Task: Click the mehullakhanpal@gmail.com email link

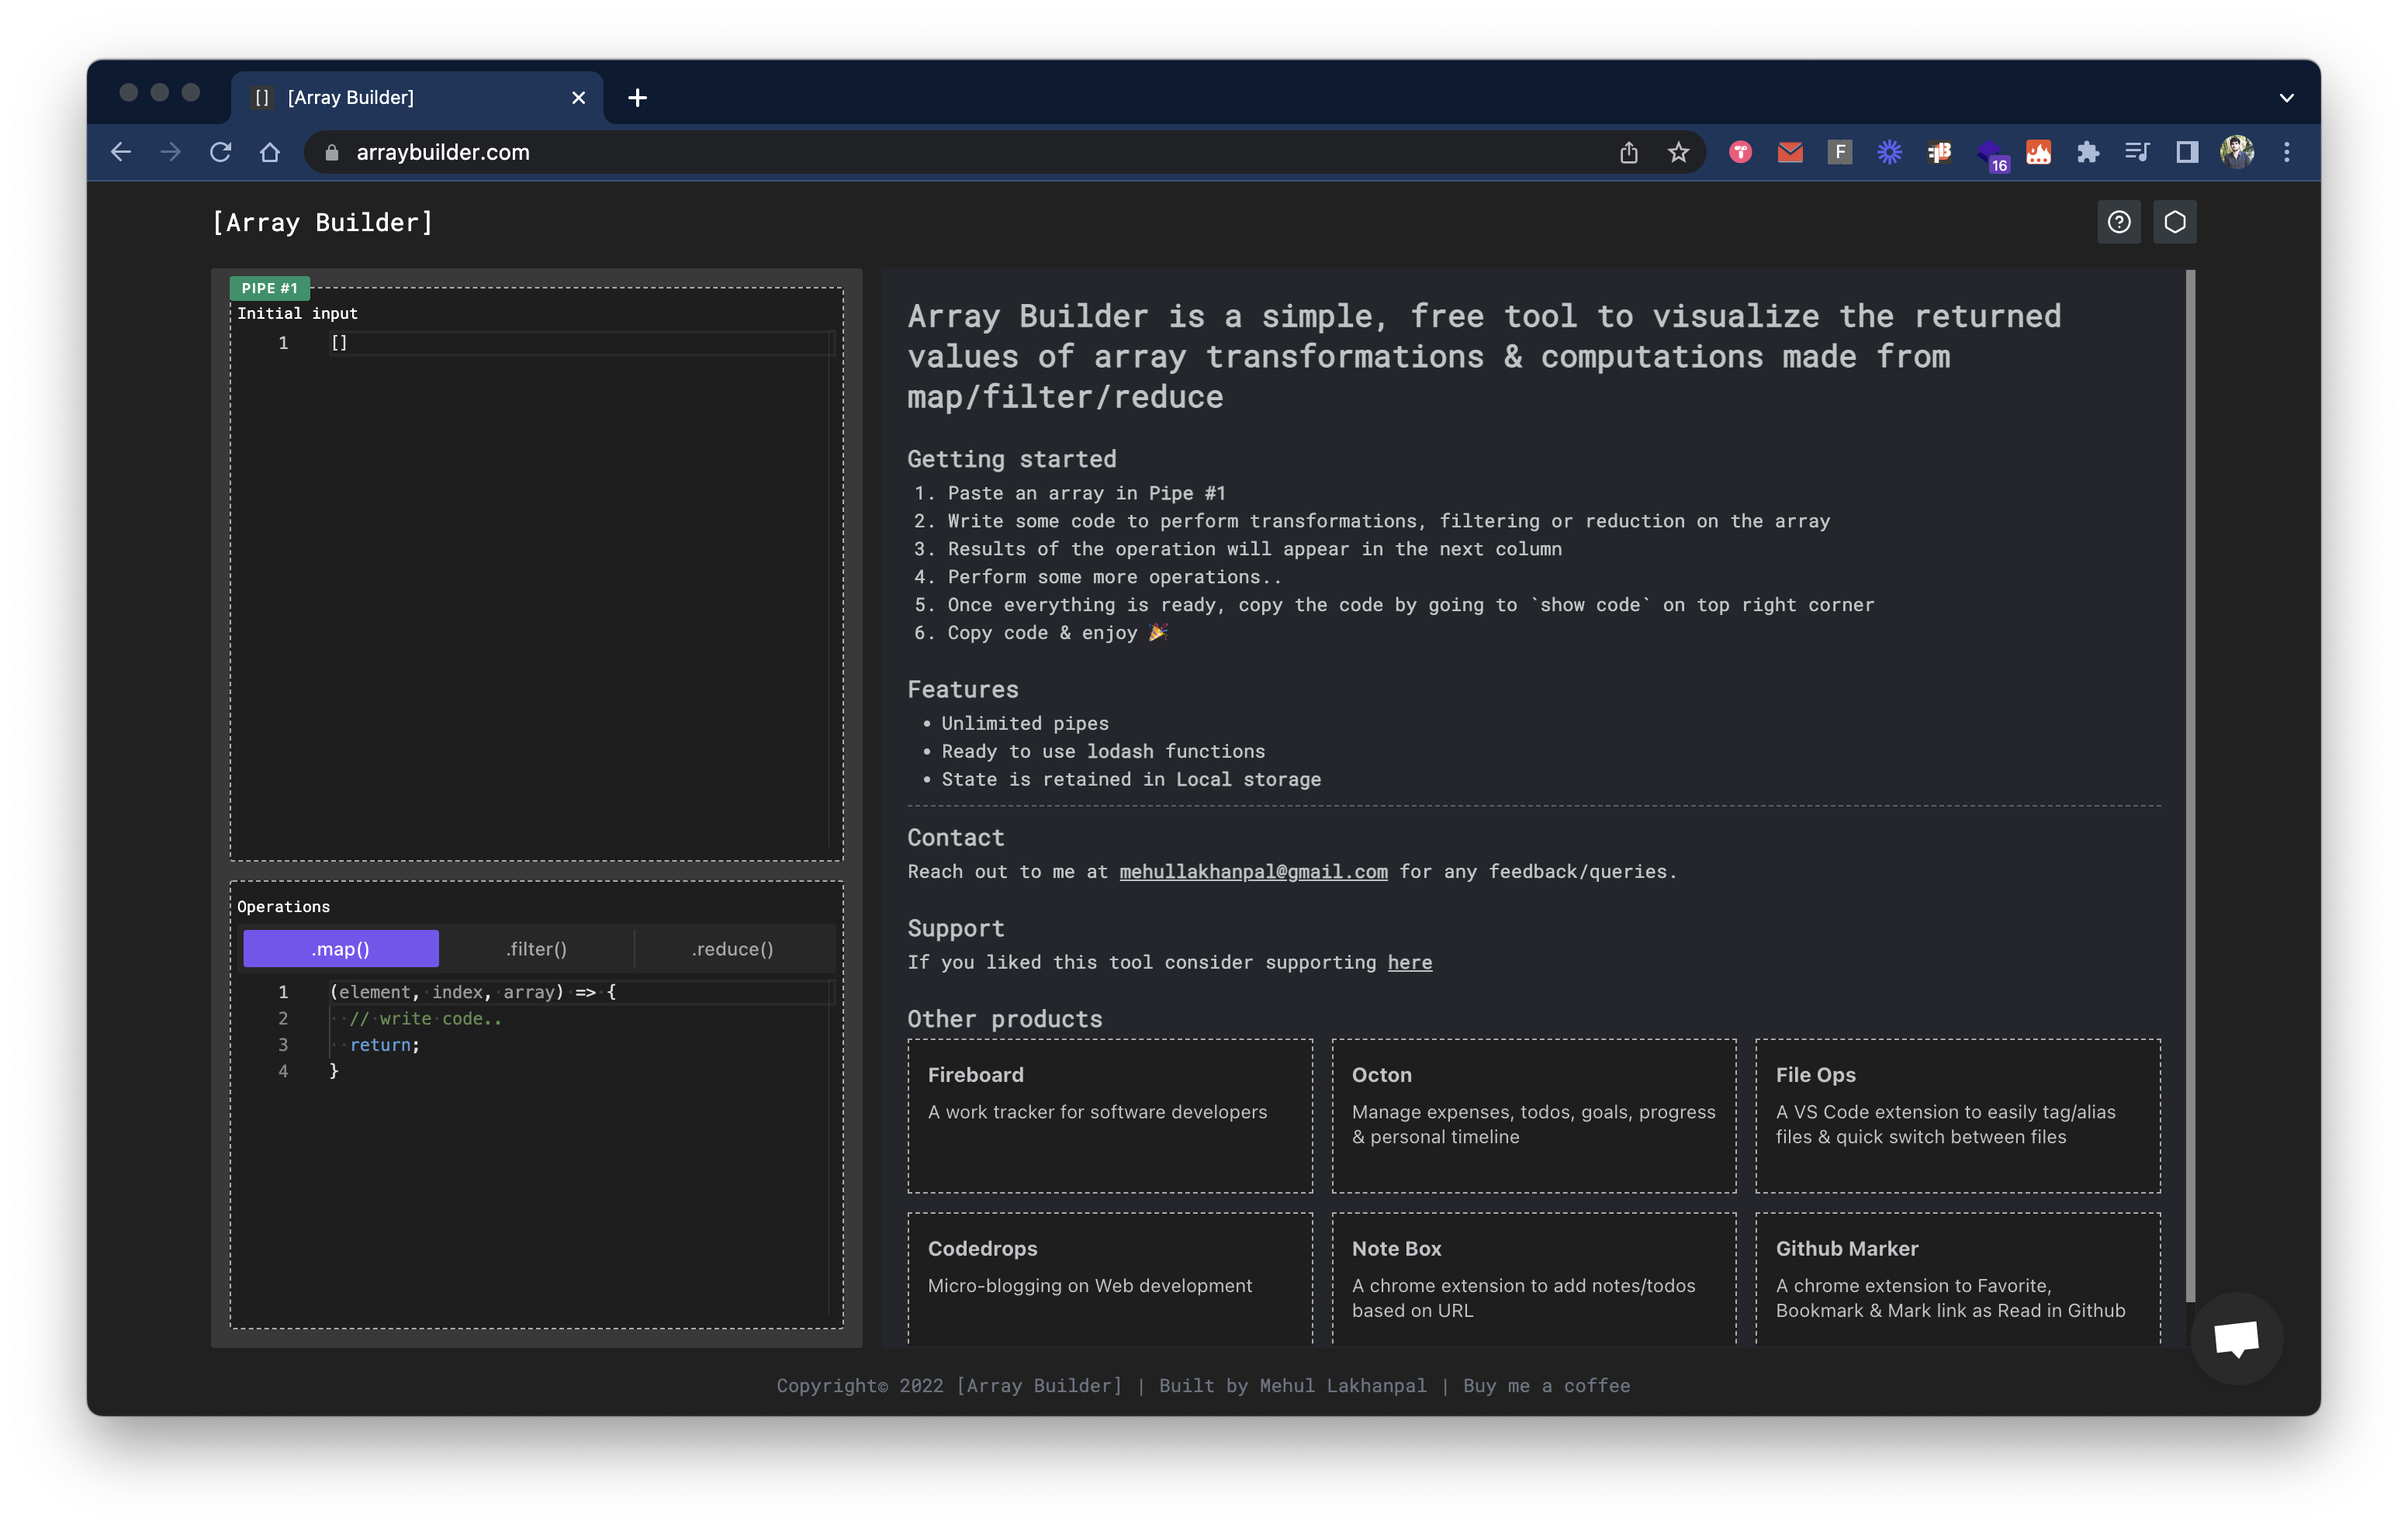Action: pos(1253,872)
